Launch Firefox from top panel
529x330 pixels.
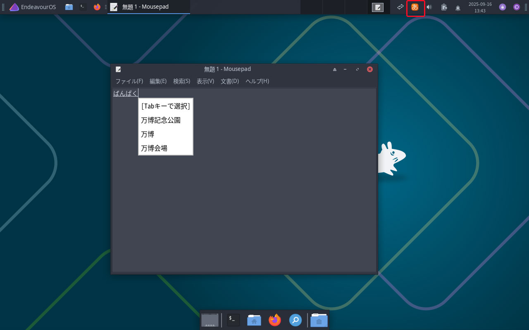pyautogui.click(x=97, y=7)
